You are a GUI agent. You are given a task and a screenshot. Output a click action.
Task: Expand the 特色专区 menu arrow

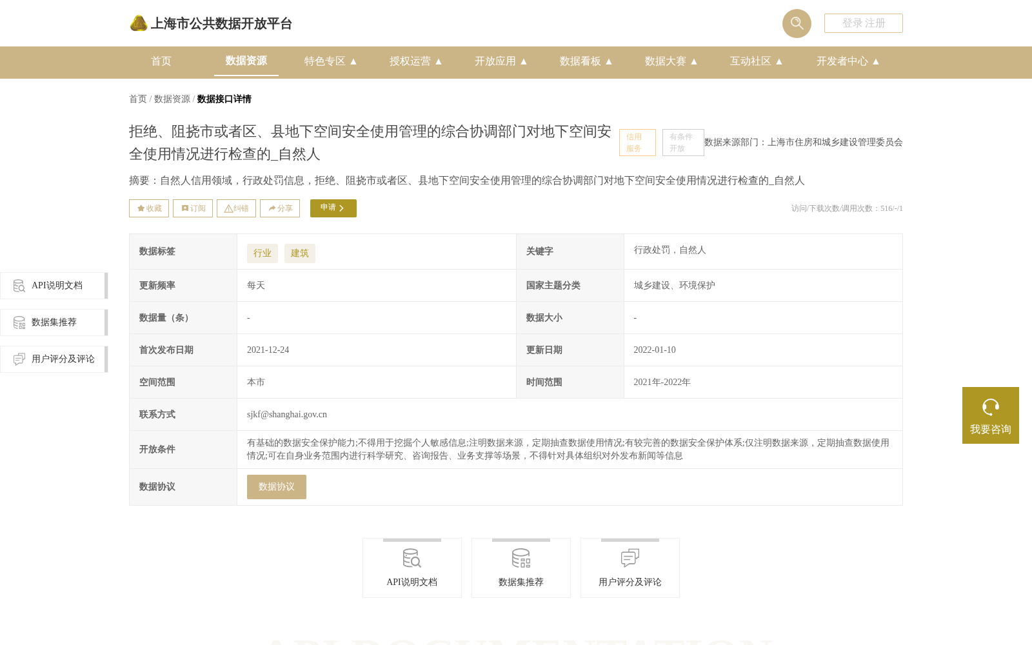353,61
